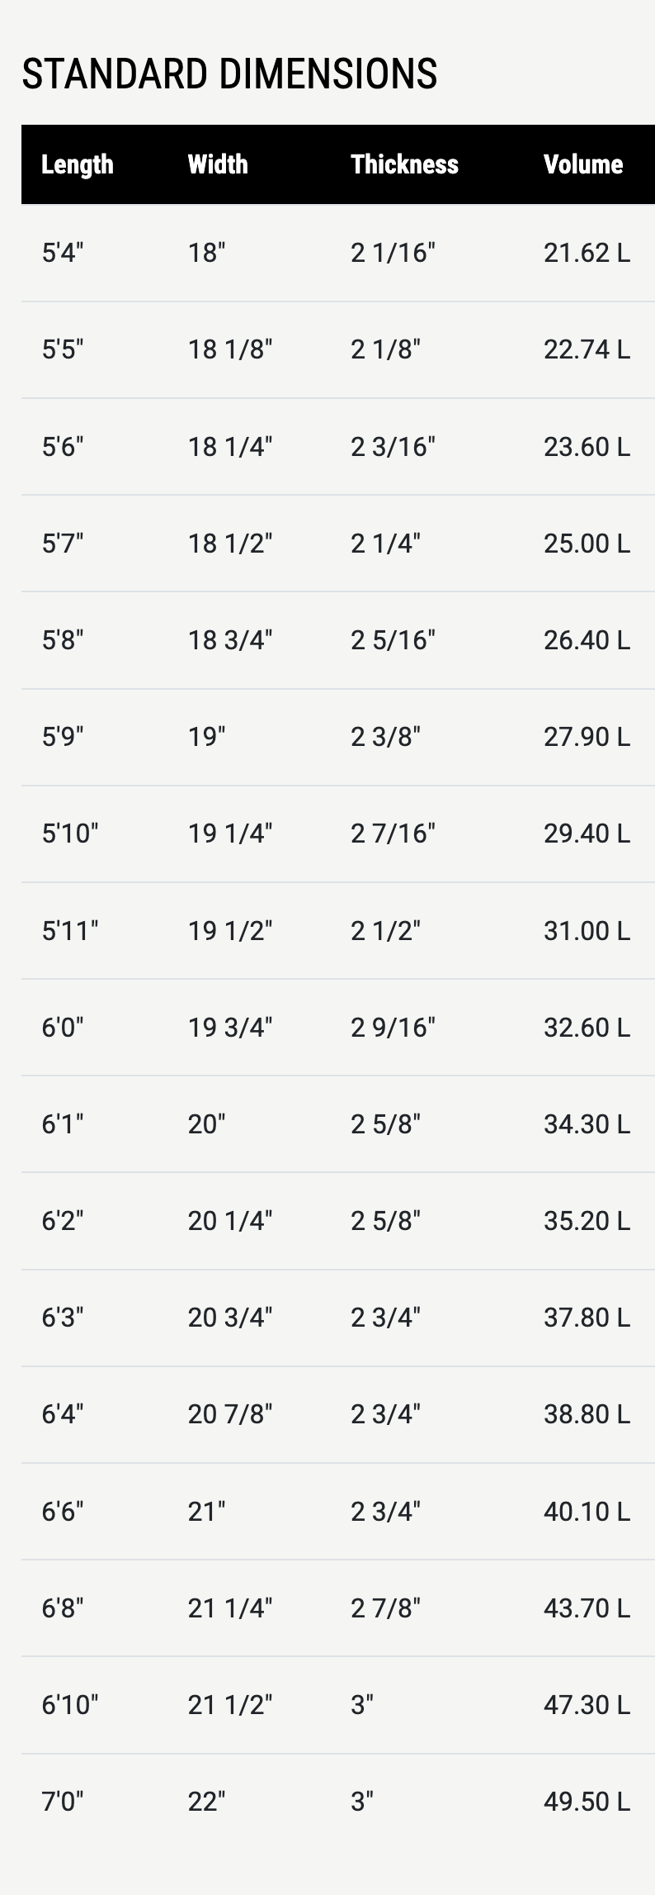
Task: Click the Thickness column header
Action: [x=404, y=164]
